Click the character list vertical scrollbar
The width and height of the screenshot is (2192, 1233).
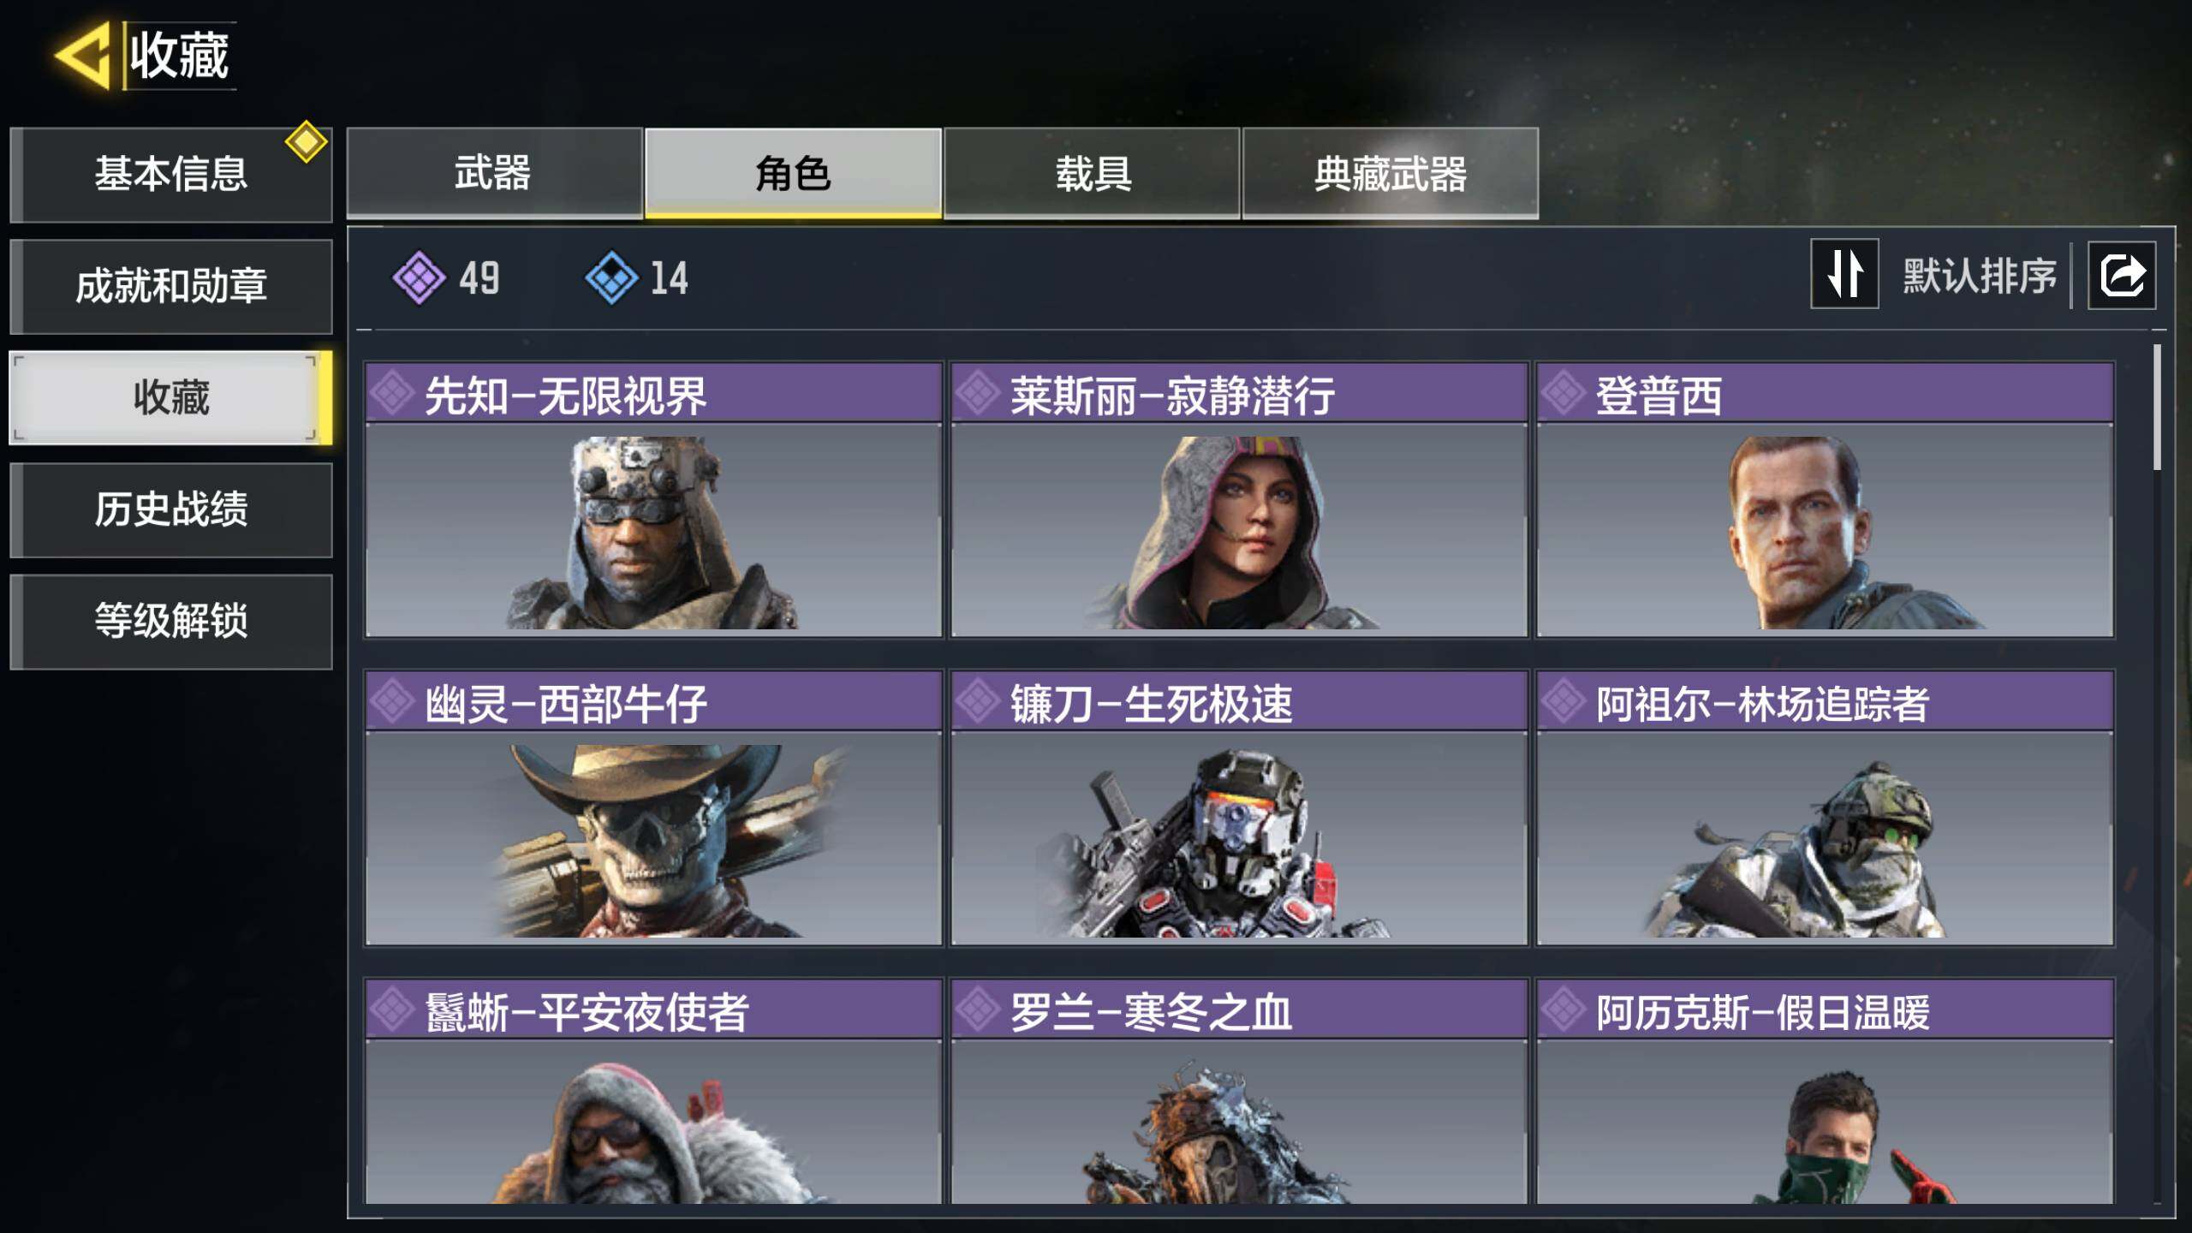pyautogui.click(x=2157, y=407)
